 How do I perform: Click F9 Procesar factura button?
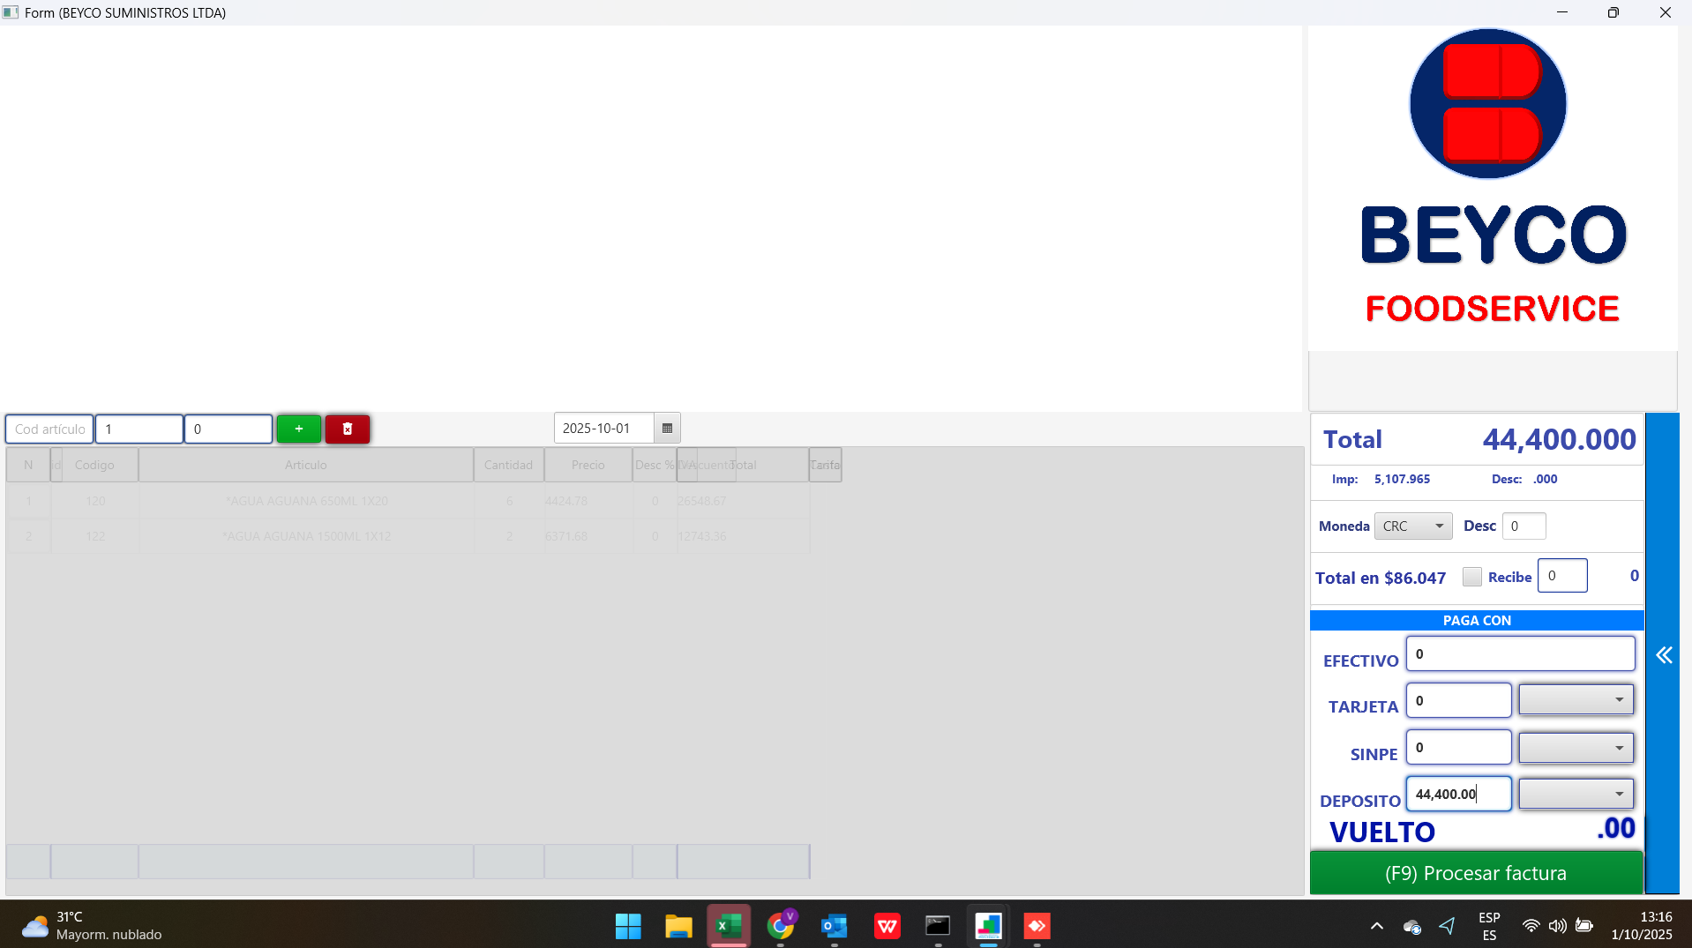(1476, 873)
